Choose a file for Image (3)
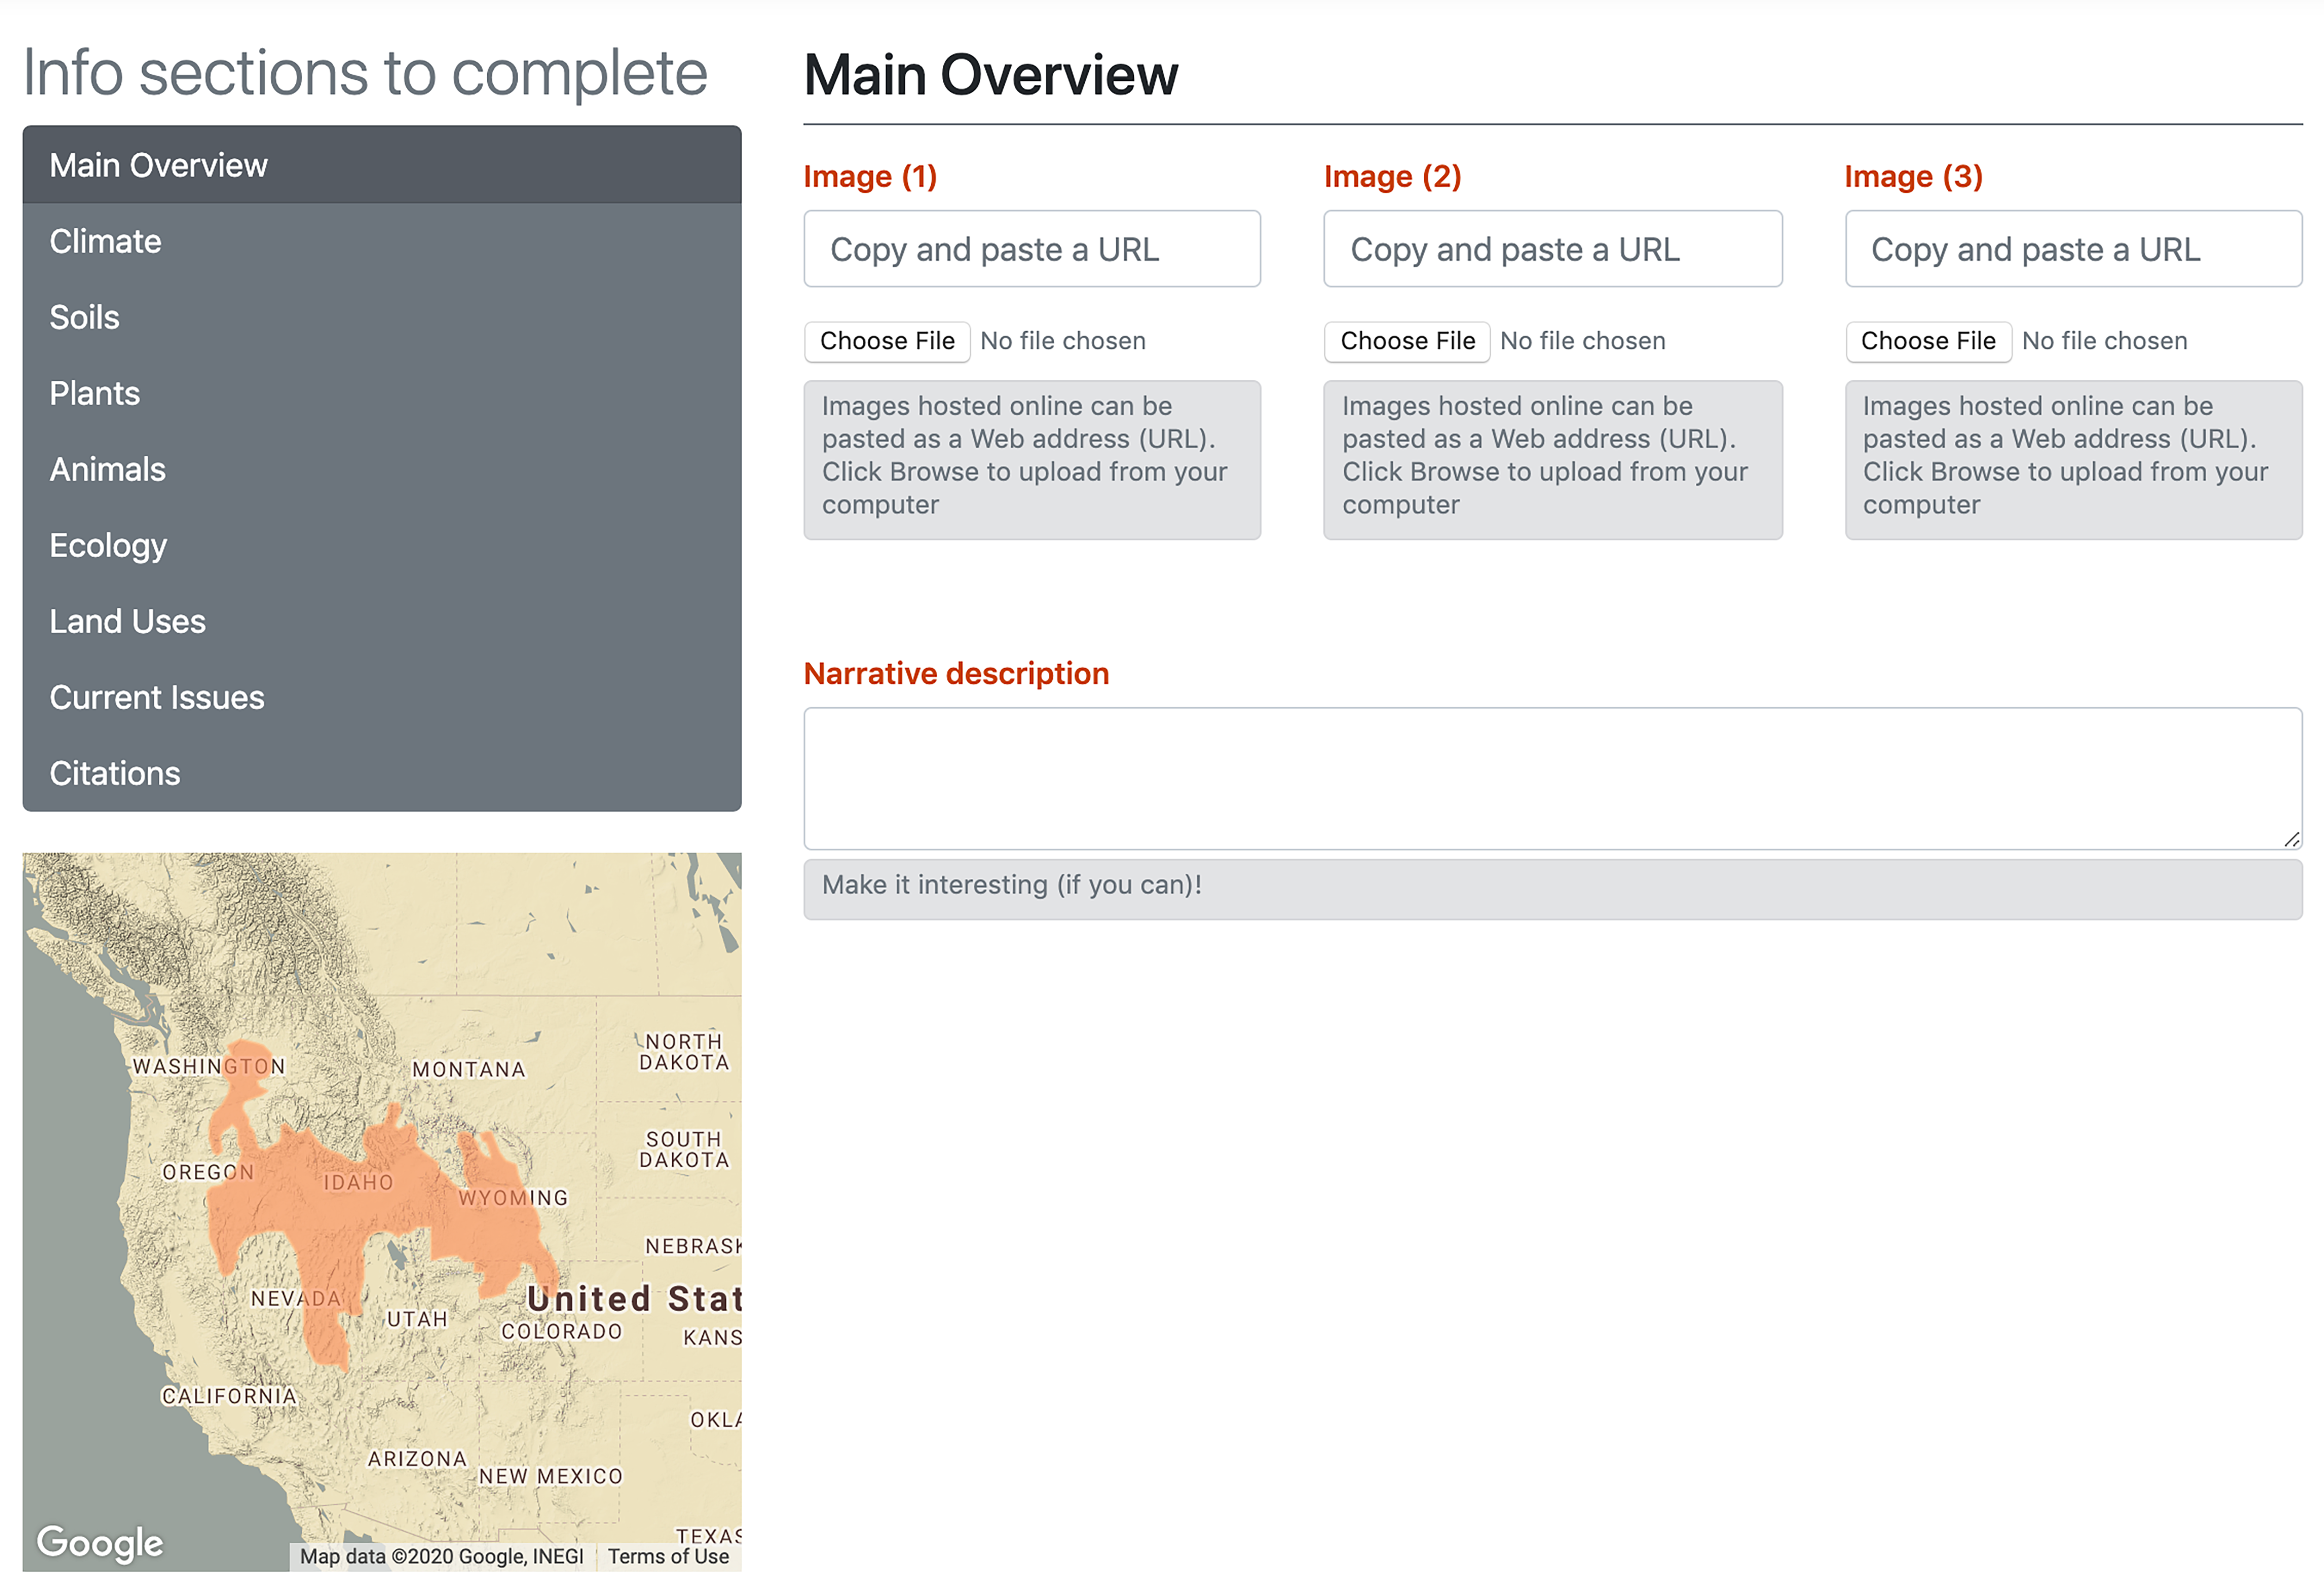This screenshot has width=2324, height=1580. 1928,341
